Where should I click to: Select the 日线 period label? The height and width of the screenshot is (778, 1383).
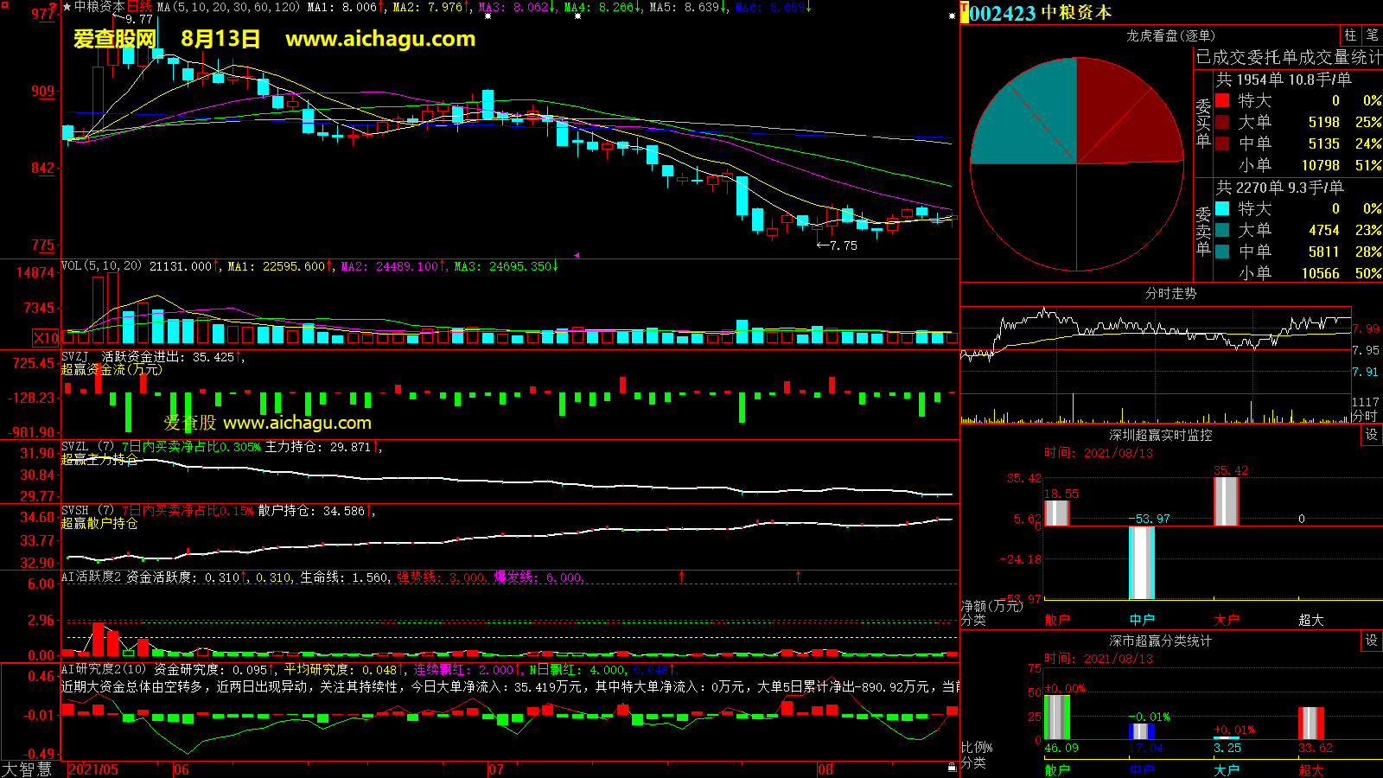139,7
